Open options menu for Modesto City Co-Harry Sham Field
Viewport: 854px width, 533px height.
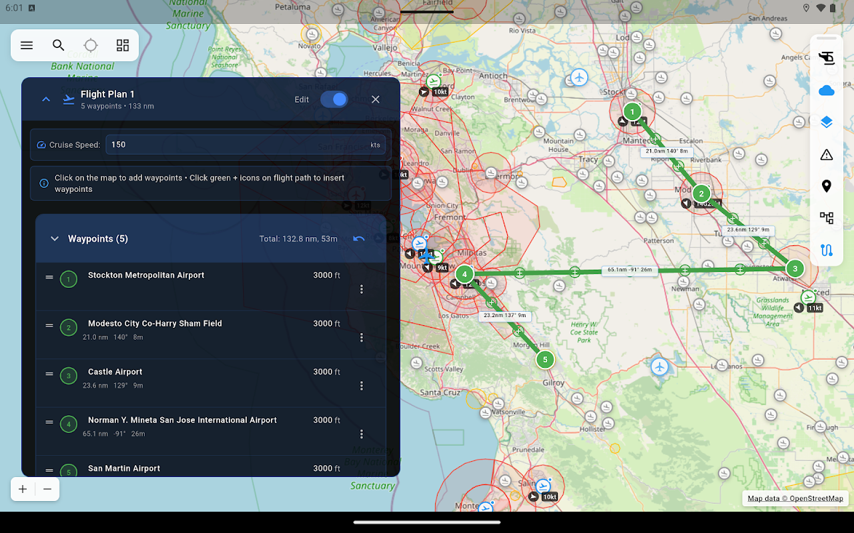click(x=362, y=338)
